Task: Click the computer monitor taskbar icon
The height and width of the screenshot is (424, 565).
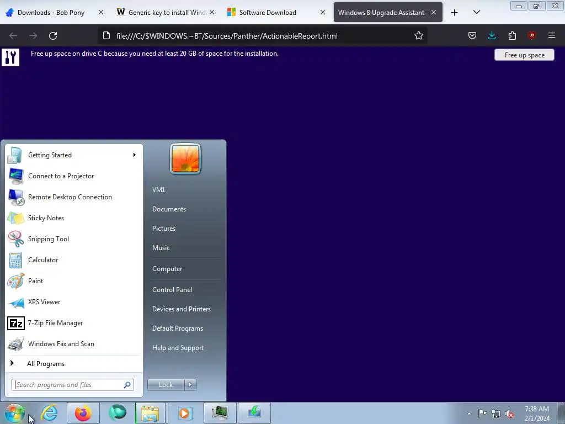Action: (220, 413)
